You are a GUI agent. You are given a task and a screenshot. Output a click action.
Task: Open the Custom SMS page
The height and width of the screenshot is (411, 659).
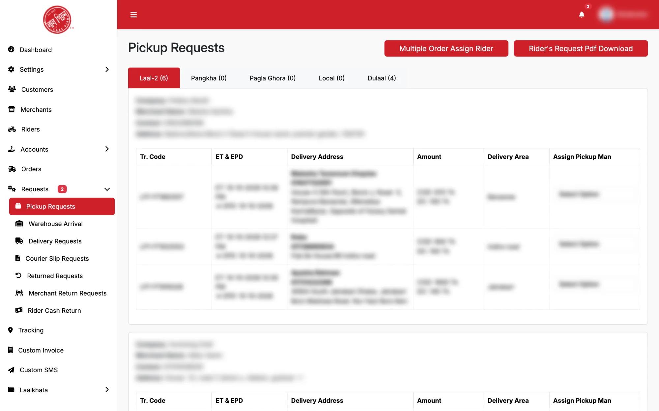coord(39,370)
